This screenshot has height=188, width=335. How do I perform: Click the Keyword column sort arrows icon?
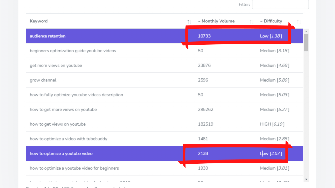[x=189, y=22]
